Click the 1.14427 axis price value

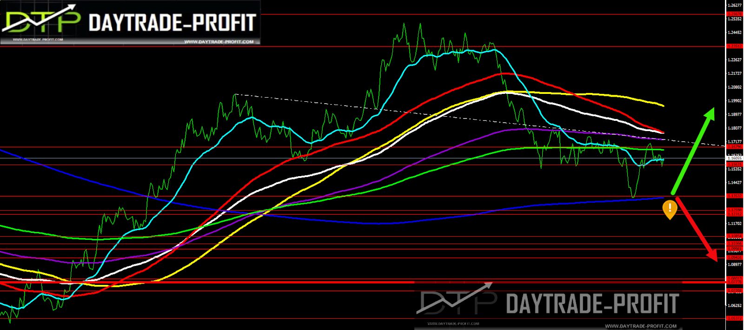[735, 183]
